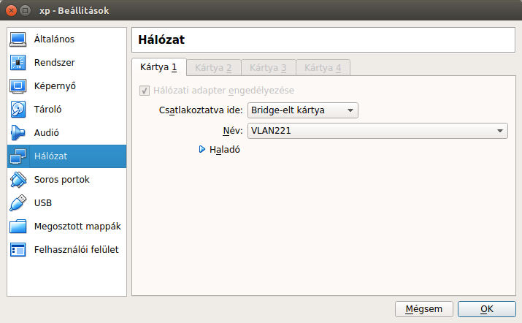Open the Audió speaker icon
Viewport: 522px width, 323px height.
click(x=18, y=133)
